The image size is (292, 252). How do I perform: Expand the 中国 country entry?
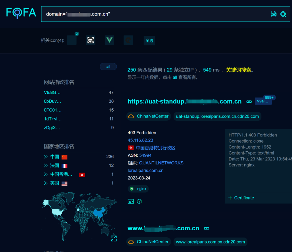(x=46, y=157)
